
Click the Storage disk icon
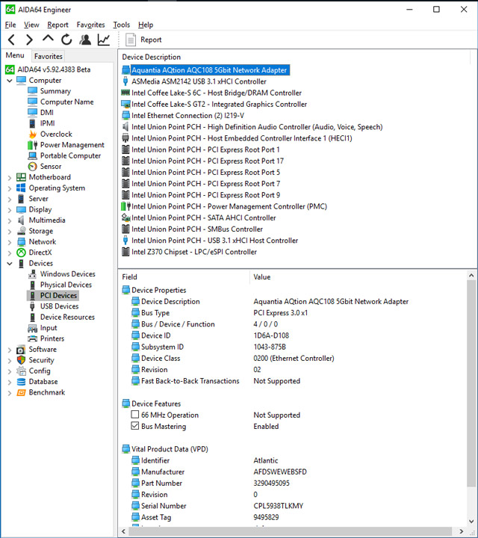(x=21, y=231)
